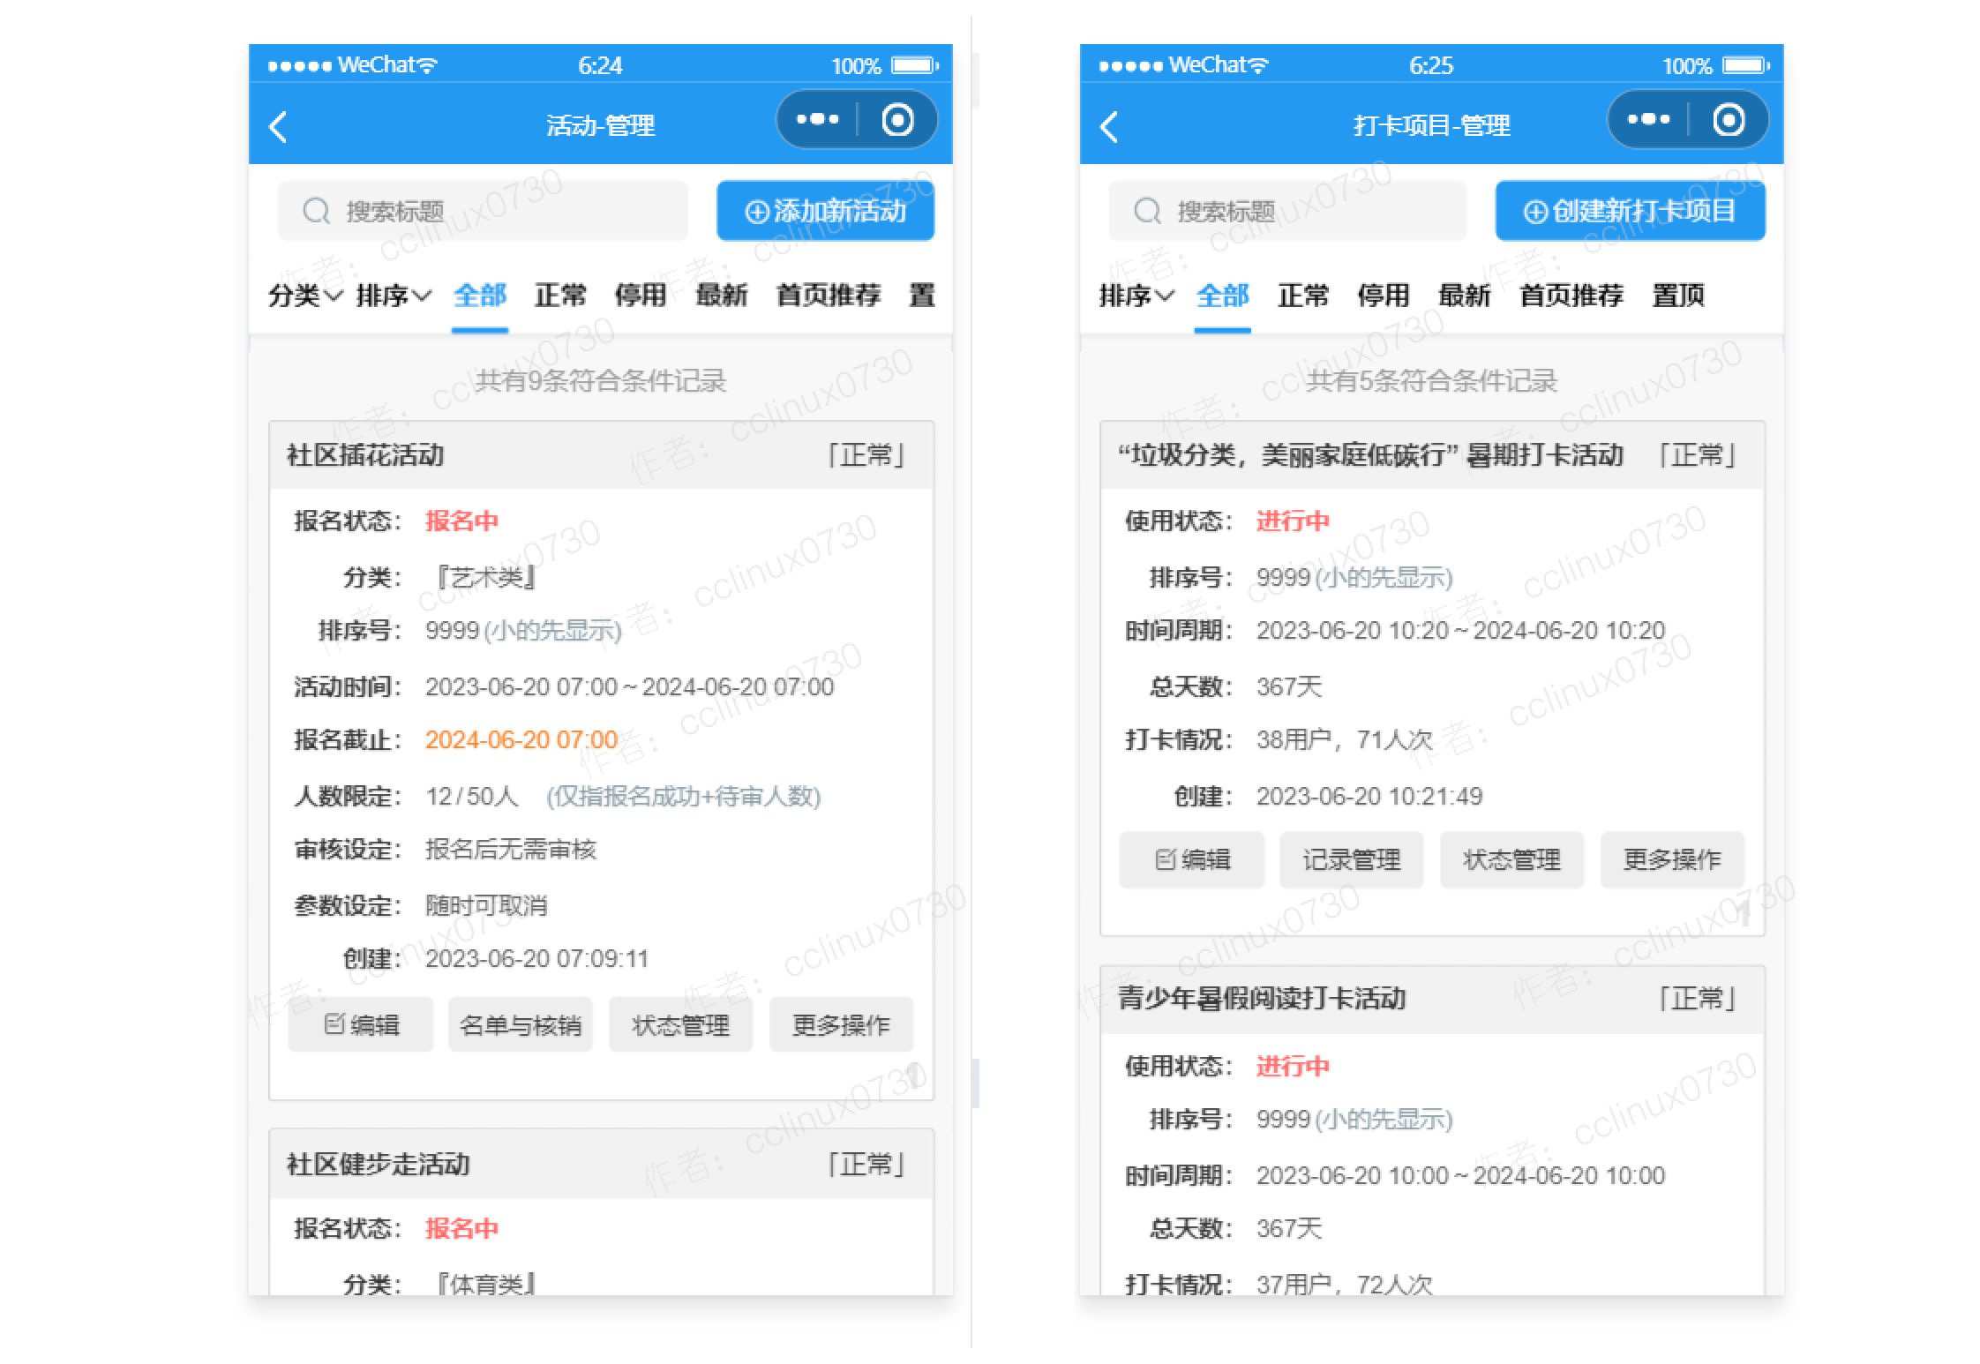Screen dimensions: 1980x1364
Task: Click 共有5条符合条件记录 text
Action: point(1432,381)
